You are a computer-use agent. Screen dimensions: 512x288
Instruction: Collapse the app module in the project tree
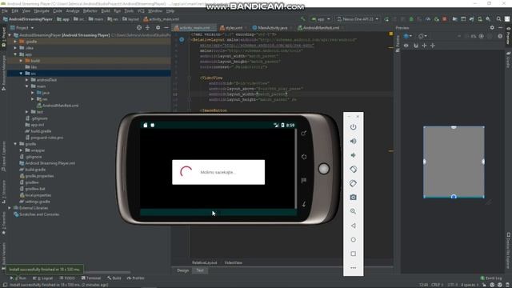(x=15, y=54)
